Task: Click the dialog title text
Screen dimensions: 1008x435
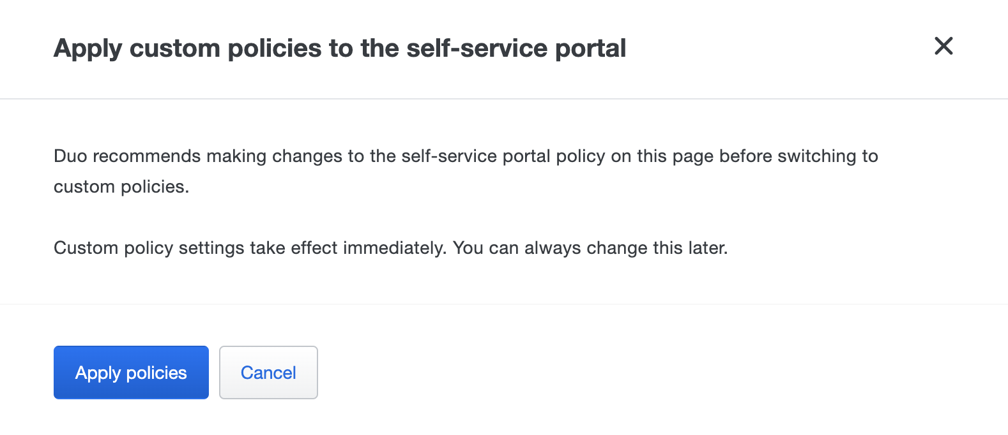Action: pyautogui.click(x=340, y=48)
